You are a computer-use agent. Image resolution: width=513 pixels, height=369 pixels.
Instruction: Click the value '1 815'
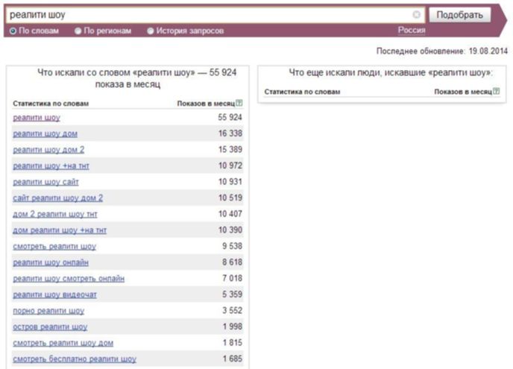(x=233, y=342)
